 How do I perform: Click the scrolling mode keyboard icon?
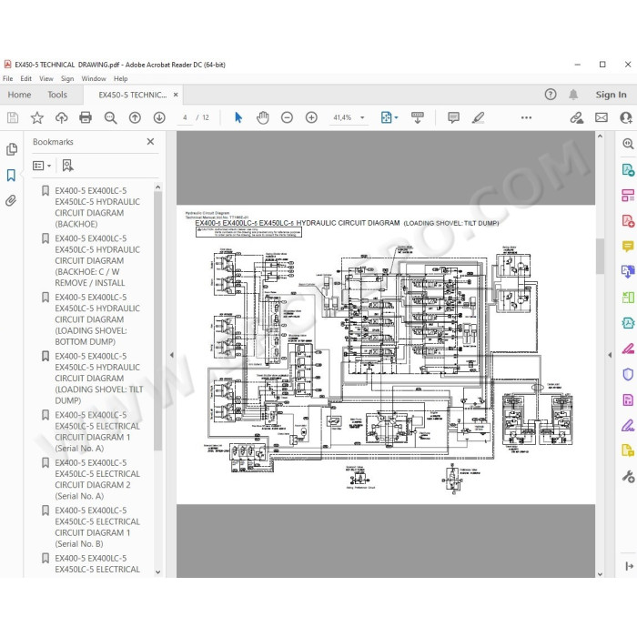(x=417, y=117)
